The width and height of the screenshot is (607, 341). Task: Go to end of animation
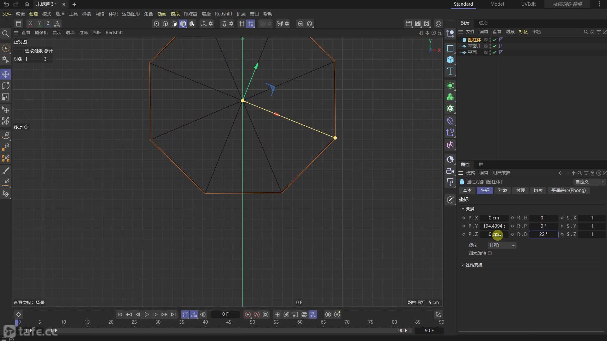point(173,314)
